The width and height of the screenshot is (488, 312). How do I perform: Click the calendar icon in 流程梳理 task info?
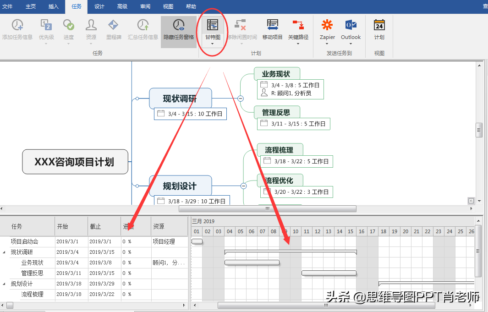tap(267, 160)
